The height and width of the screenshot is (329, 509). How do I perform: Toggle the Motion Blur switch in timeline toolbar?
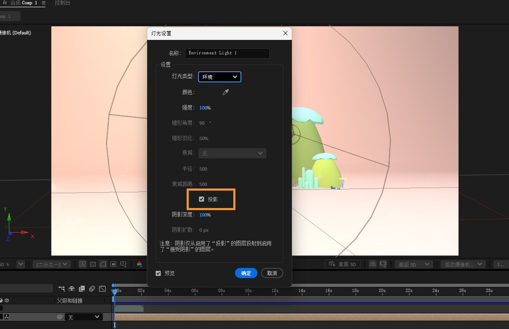point(92,288)
